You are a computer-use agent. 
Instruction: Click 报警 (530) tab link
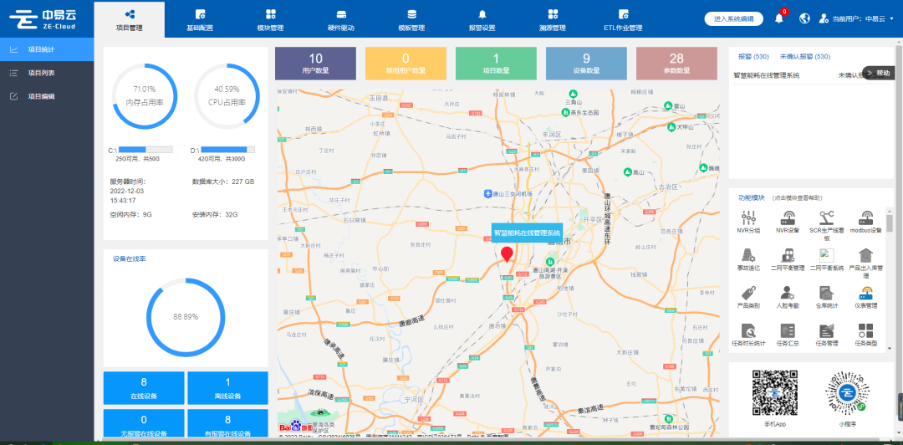point(754,57)
